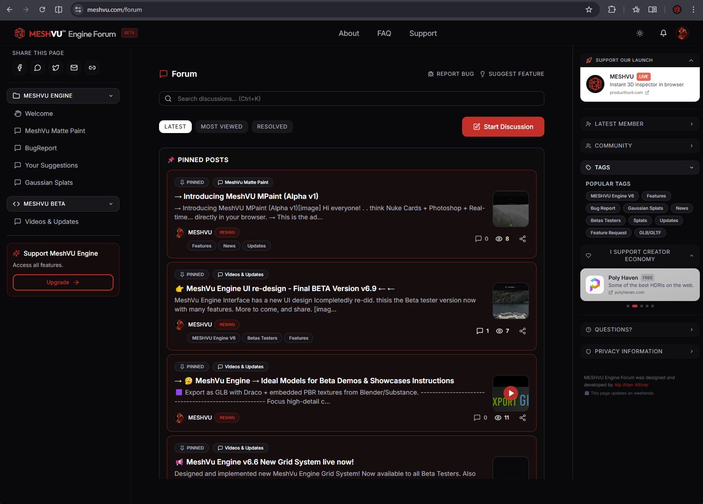Share the Introducing MeshVU MPaint post
The image size is (703, 504).
point(523,239)
